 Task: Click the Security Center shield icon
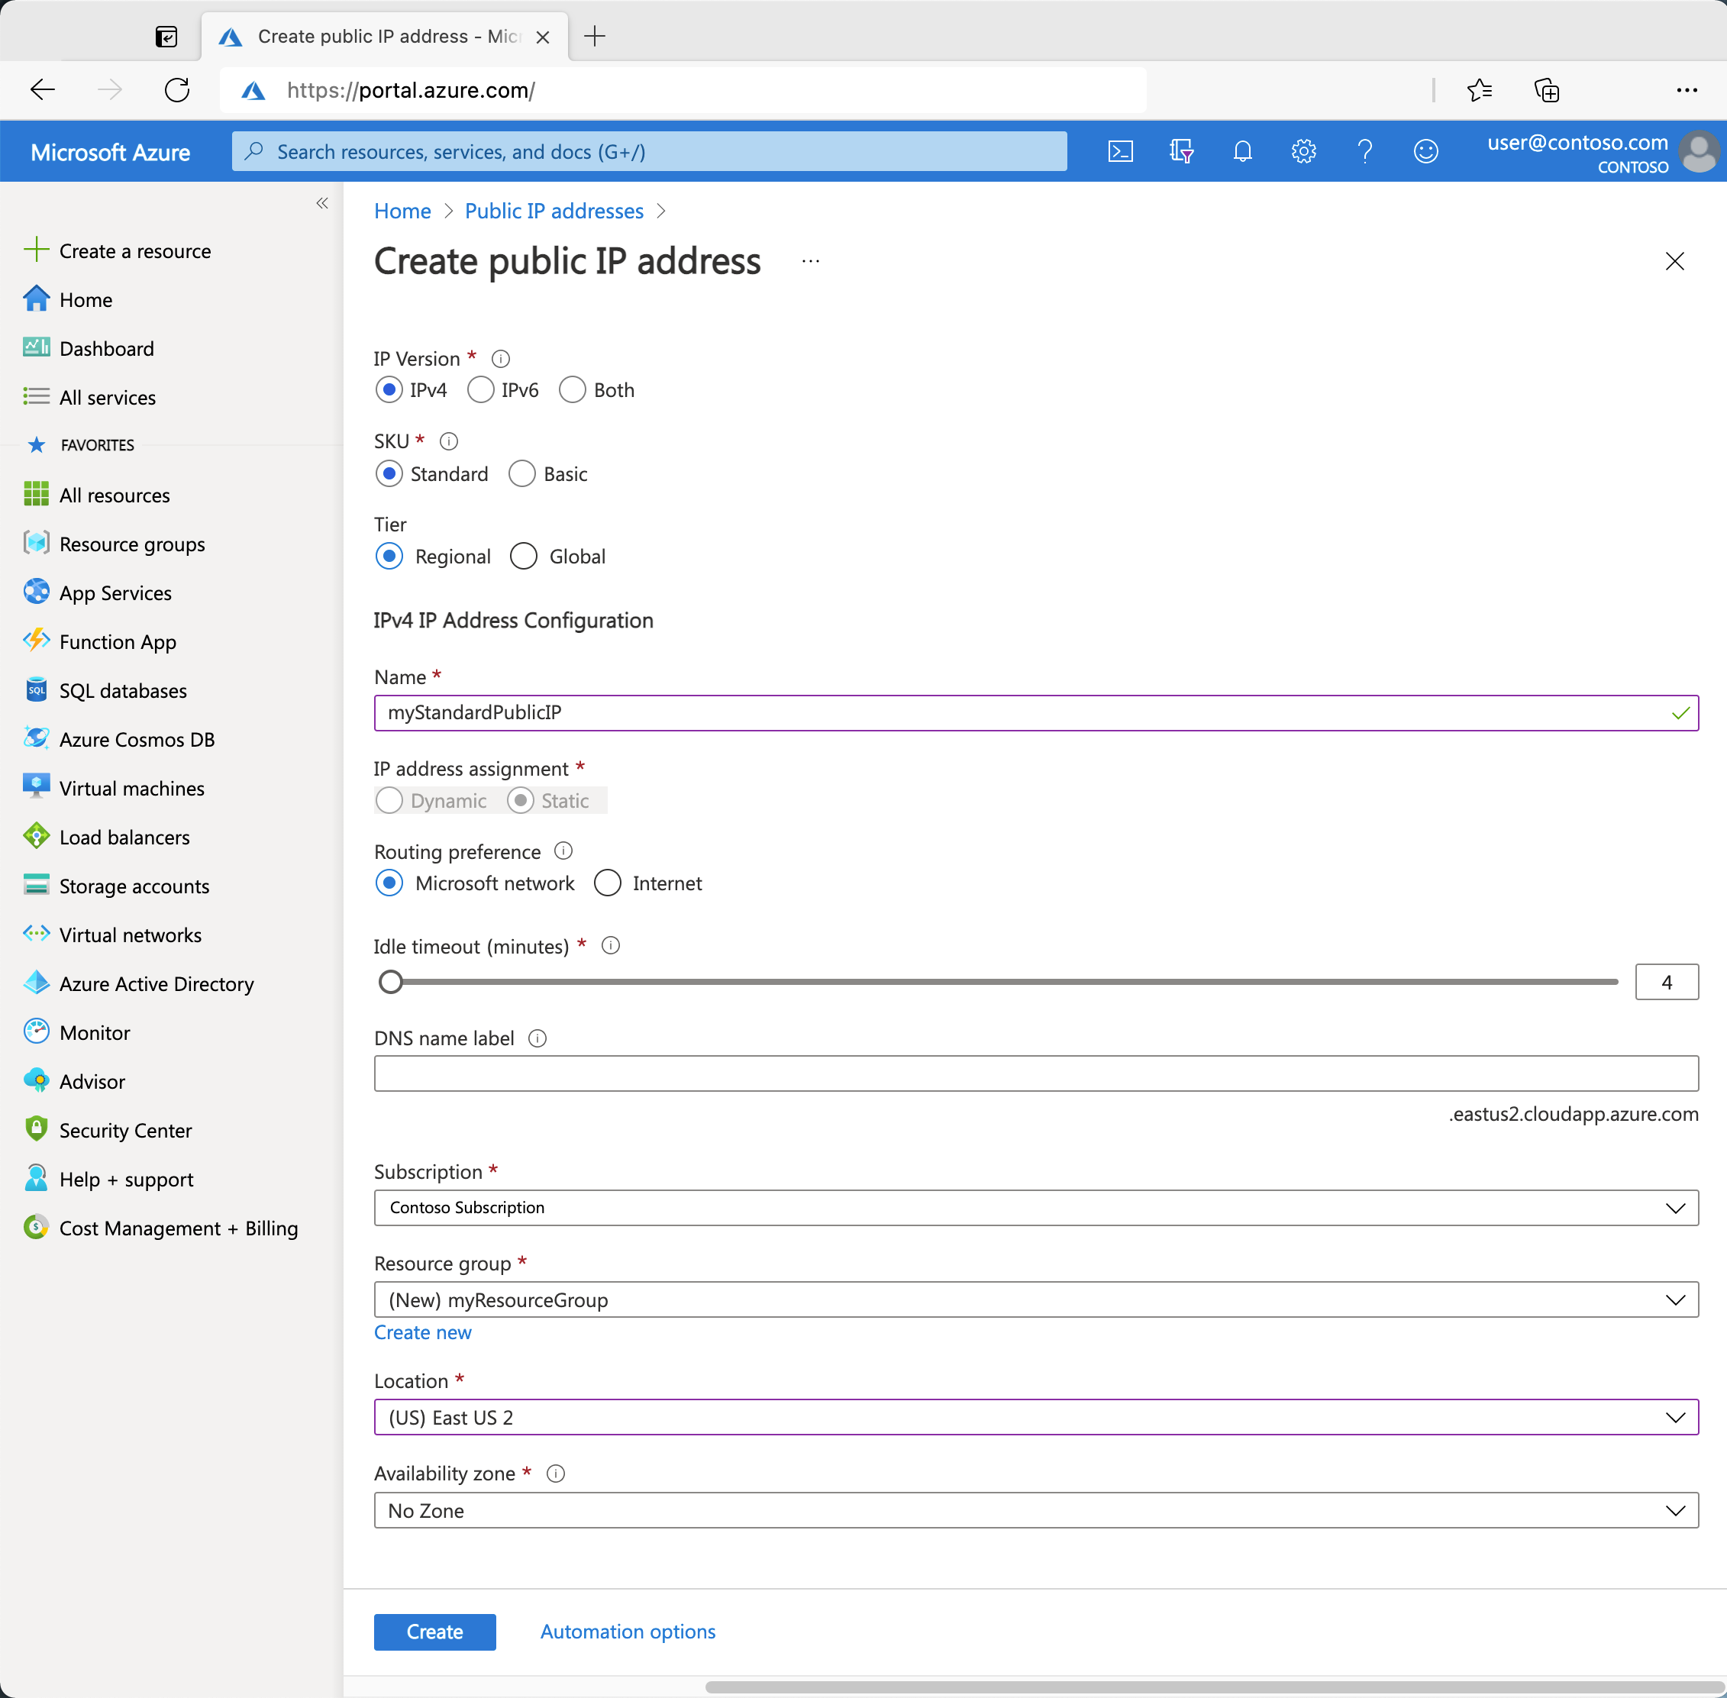pos(36,1129)
